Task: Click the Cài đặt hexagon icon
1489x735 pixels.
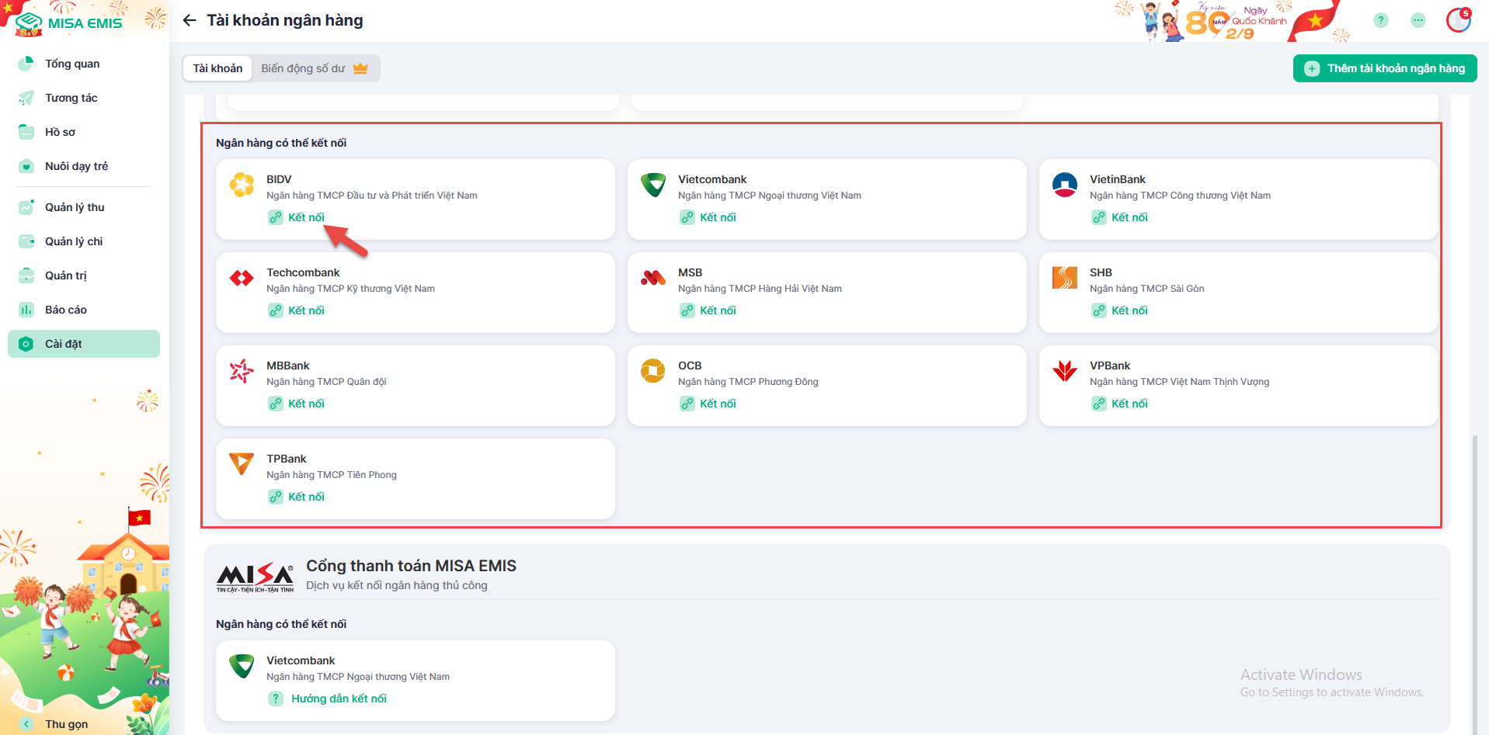Action: [x=26, y=344]
